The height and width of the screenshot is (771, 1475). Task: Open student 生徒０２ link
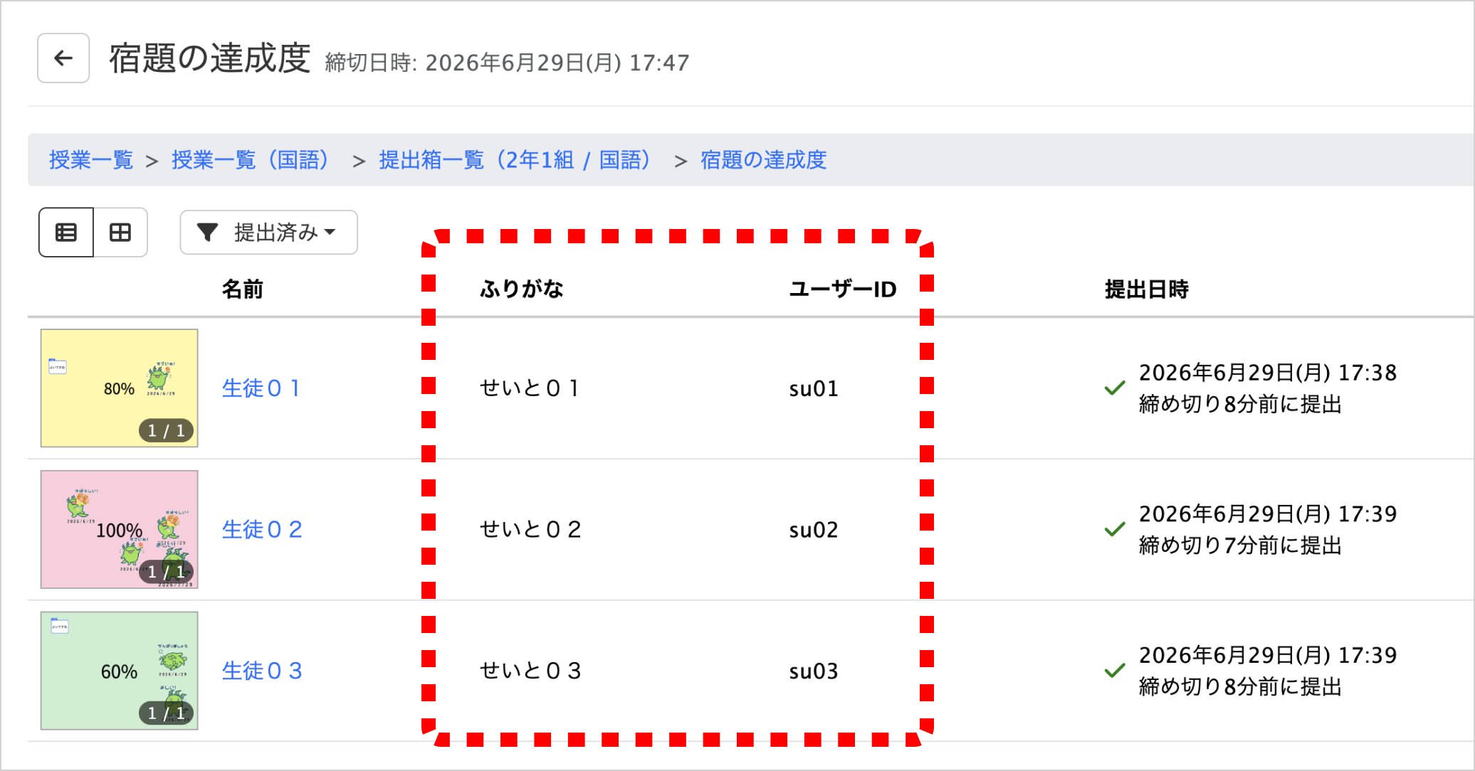click(x=262, y=529)
